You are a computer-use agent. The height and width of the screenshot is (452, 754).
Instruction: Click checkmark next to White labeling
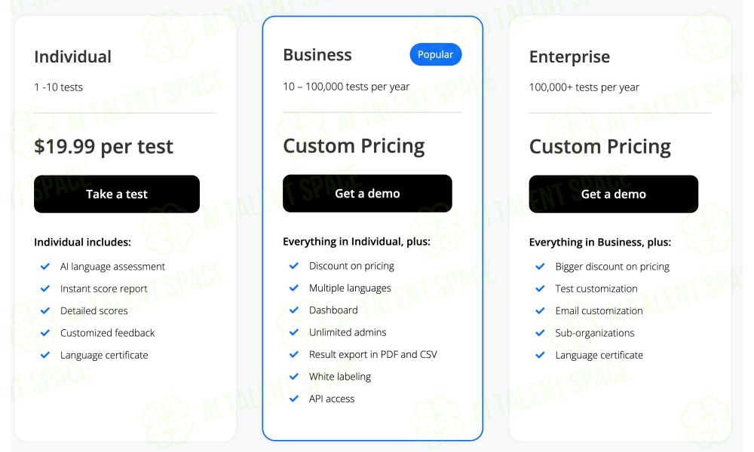(x=294, y=376)
